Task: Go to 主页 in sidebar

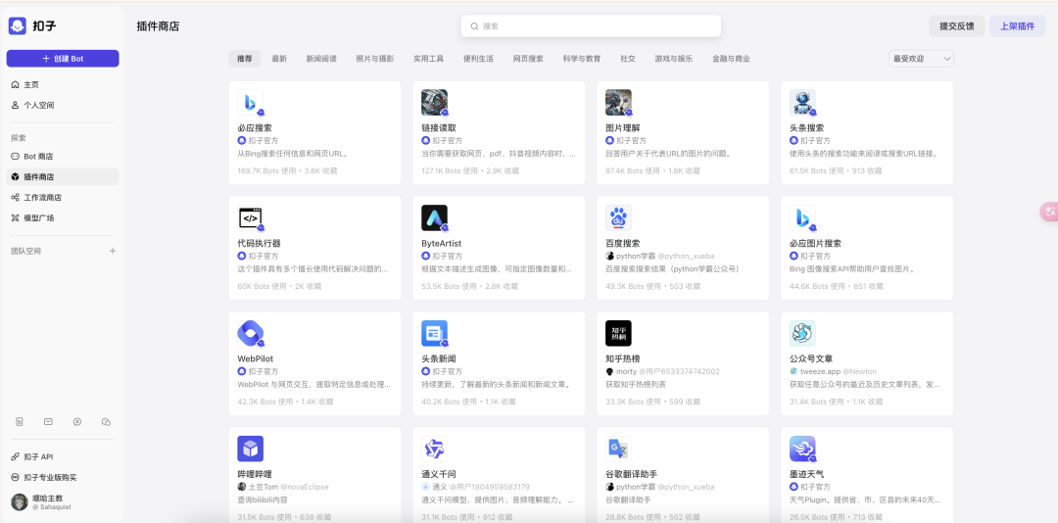Action: pos(63,84)
